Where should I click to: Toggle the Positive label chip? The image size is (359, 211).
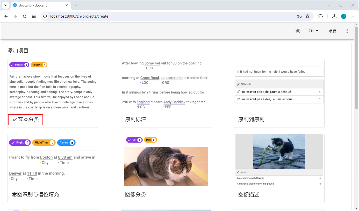click(x=19, y=65)
